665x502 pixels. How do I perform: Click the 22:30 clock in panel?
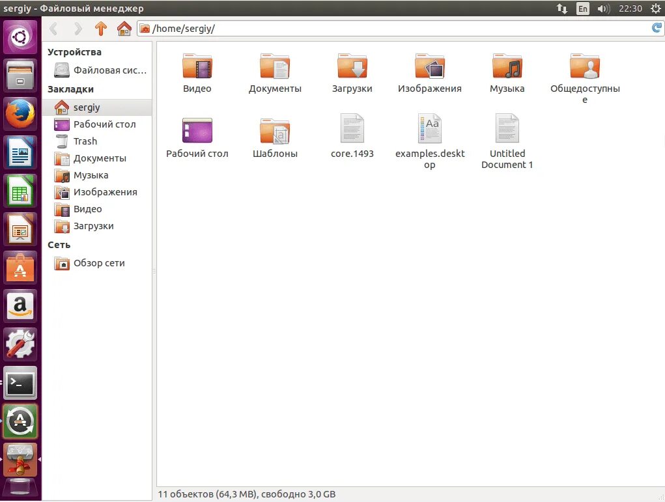click(x=630, y=8)
